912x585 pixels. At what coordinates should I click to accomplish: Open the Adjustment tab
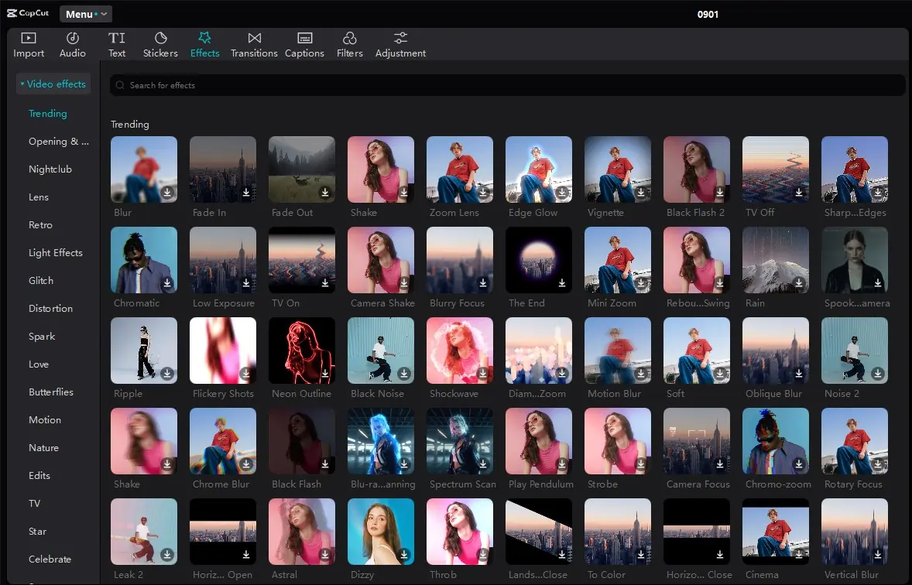[400, 45]
